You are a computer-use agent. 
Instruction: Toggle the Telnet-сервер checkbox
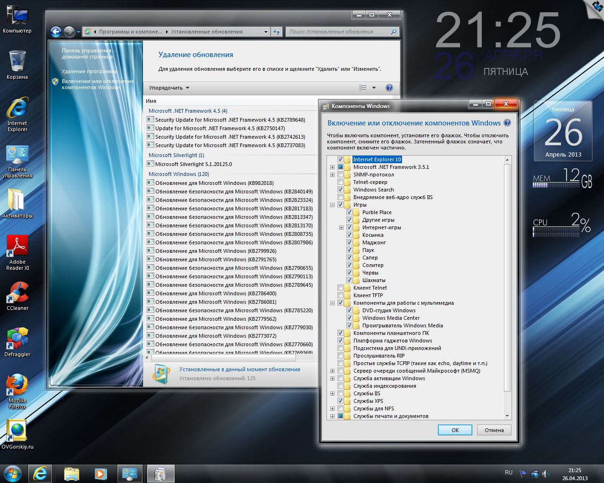(340, 182)
